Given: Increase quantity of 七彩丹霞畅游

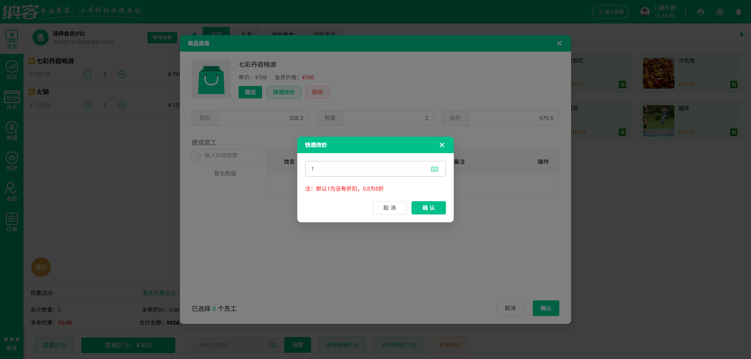Looking at the screenshot, I should pyautogui.click(x=122, y=74).
